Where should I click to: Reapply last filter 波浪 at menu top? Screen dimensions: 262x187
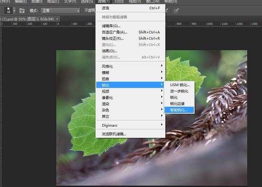pos(106,8)
